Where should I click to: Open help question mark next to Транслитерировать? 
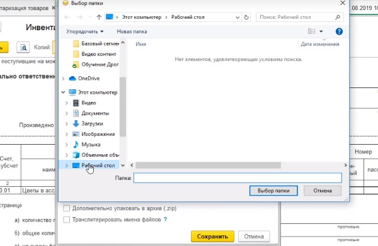coord(165,220)
